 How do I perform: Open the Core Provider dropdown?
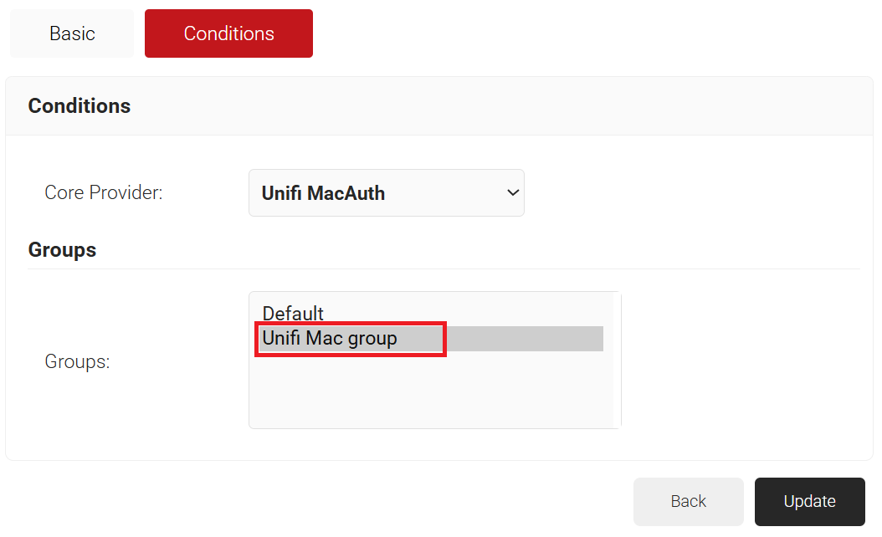(386, 193)
